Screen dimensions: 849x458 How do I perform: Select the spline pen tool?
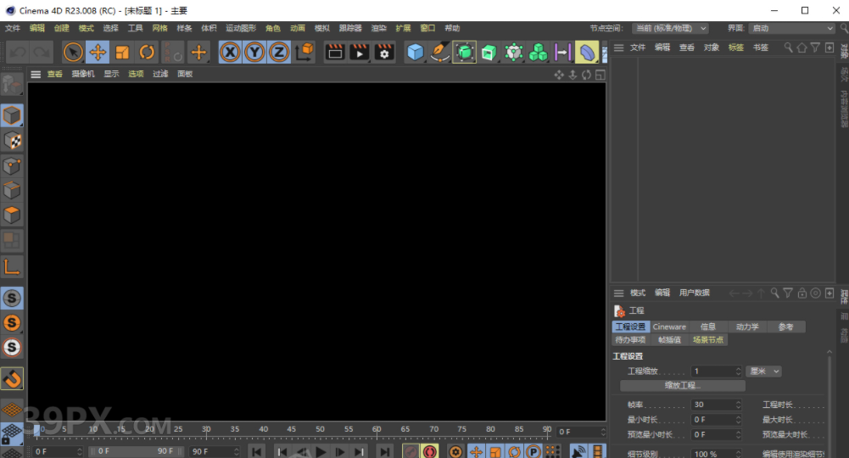439,53
